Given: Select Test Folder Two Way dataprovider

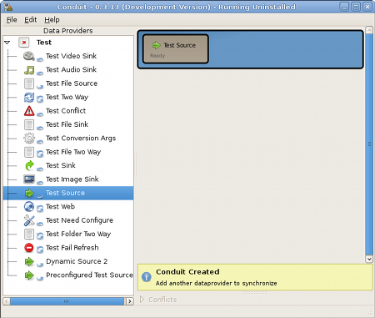Looking at the screenshot, I should 78,234.
